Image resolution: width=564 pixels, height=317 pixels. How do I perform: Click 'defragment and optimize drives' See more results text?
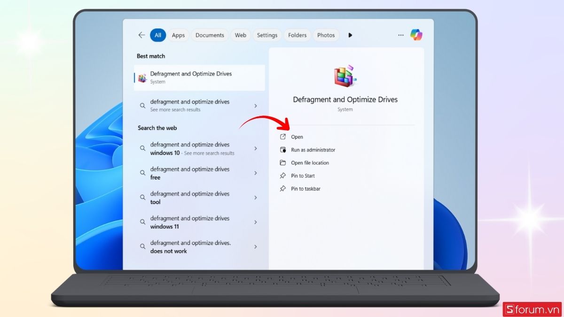[190, 106]
